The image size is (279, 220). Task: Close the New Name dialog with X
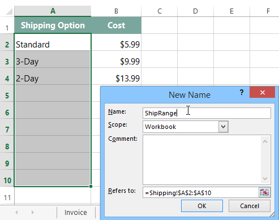tap(262, 92)
